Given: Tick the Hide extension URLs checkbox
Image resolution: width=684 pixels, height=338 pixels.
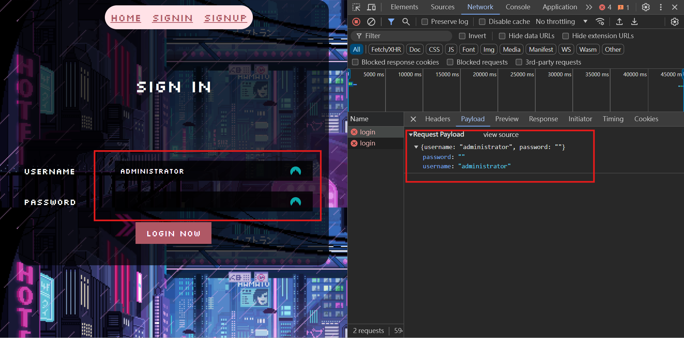Looking at the screenshot, I should 566,36.
